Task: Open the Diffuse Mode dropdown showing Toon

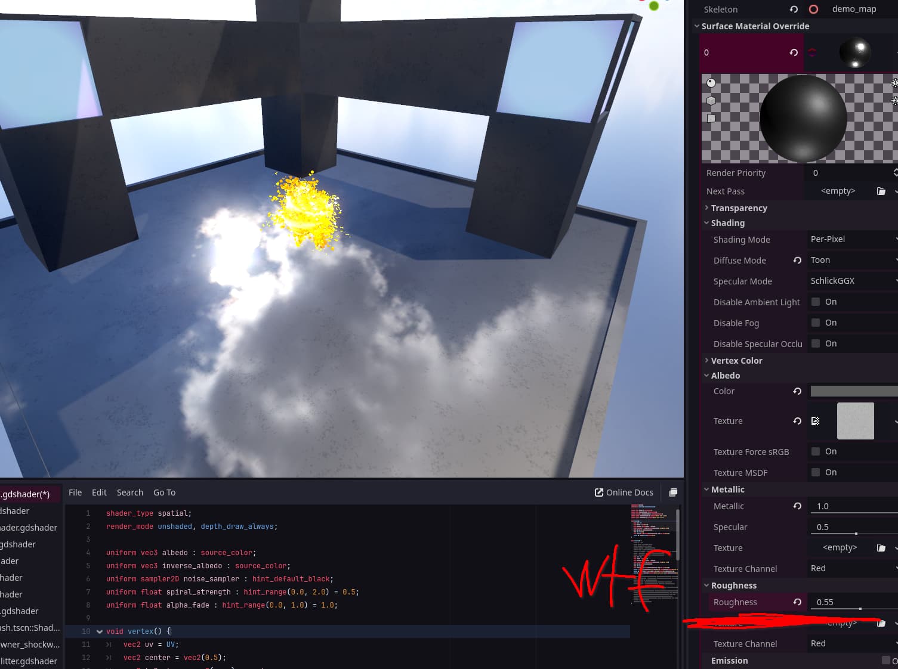Action: [852, 260]
